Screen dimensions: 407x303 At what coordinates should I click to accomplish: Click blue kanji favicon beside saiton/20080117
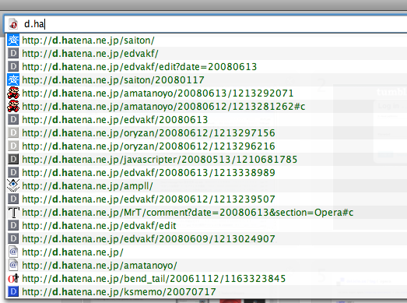[x=13, y=79]
